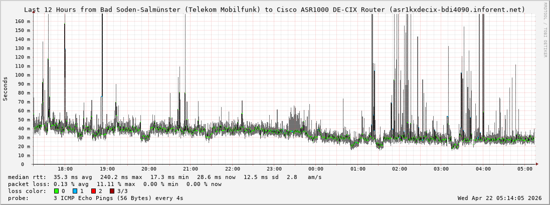550x205 pixels.
Task: Click the graph title about Bad Soden-Salmünster
Action: tap(275, 9)
